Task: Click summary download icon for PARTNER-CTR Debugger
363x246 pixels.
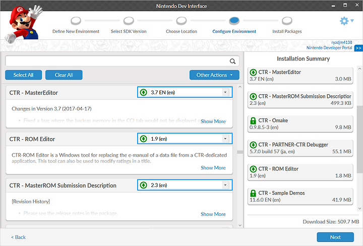Action: point(253,145)
